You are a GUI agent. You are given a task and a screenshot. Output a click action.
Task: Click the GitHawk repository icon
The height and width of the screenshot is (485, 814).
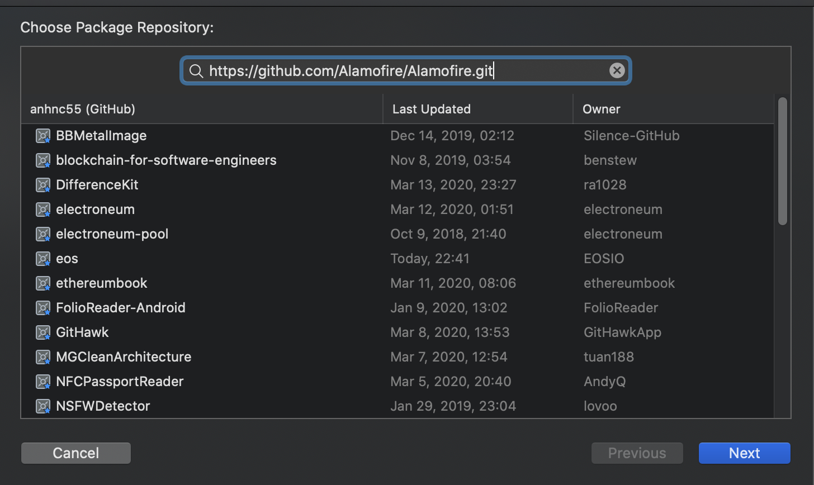point(43,332)
